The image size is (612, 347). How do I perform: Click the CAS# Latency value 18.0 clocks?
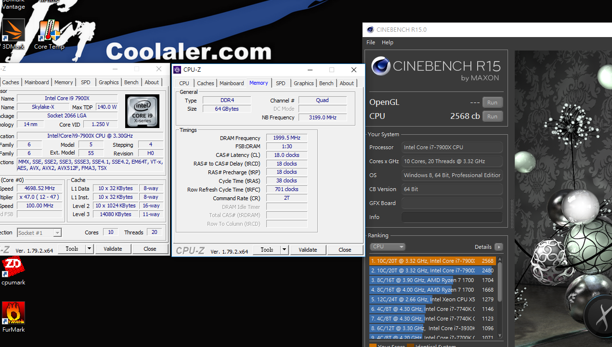[x=286, y=155]
